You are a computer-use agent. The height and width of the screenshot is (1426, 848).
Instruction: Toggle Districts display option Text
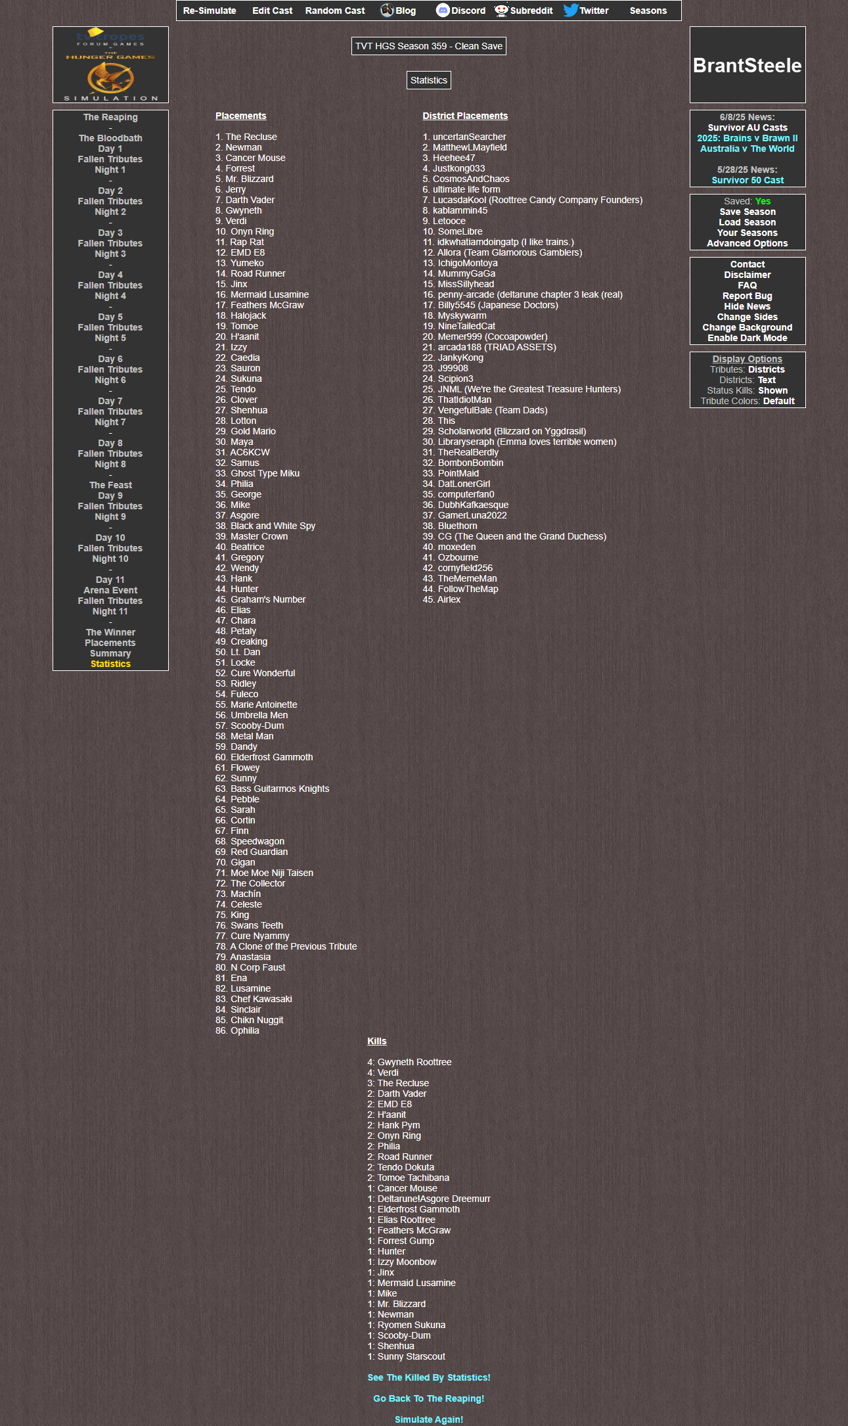tap(767, 380)
